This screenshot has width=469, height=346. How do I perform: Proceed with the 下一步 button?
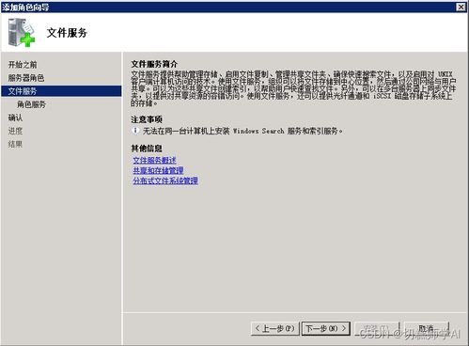point(326,328)
